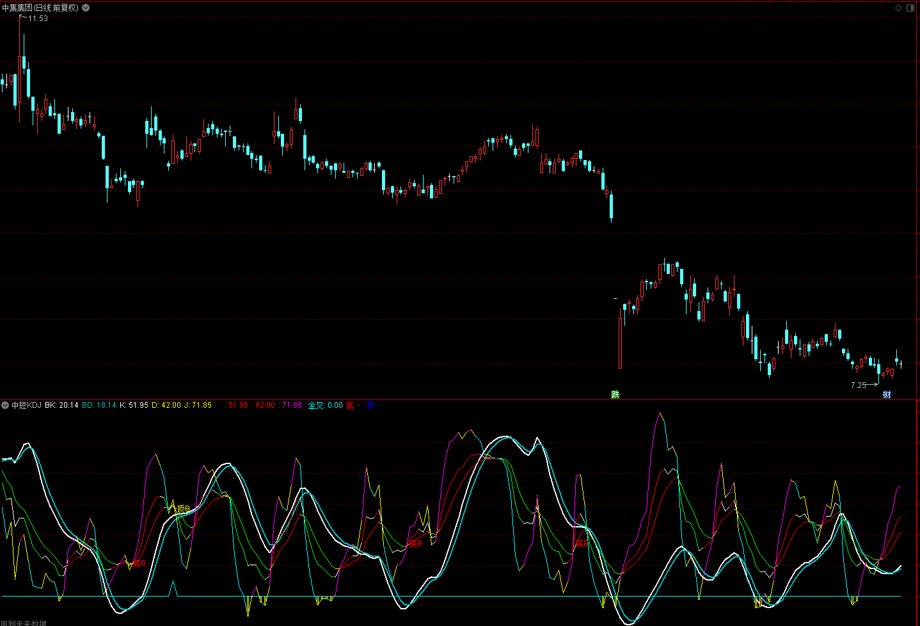Click the 11.53 high price label

(38, 19)
